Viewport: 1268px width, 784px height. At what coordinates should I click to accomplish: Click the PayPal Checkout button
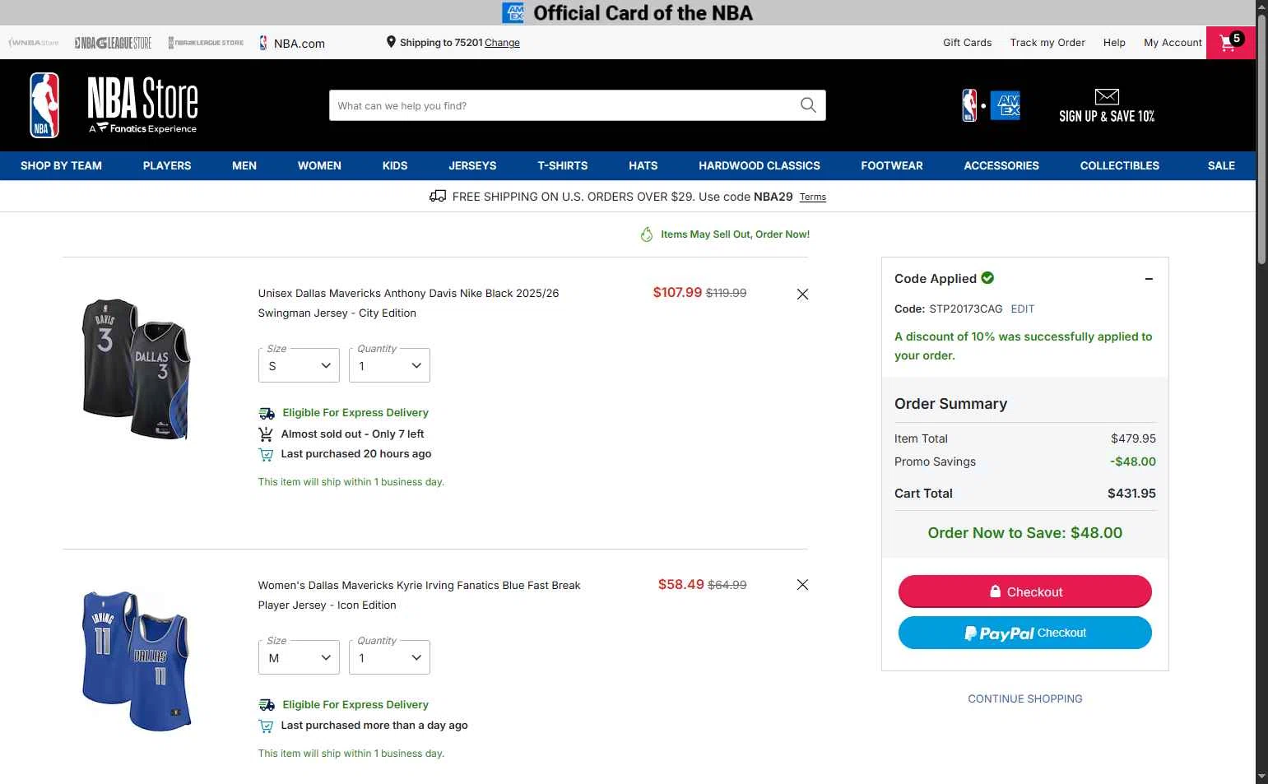[x=1025, y=633]
